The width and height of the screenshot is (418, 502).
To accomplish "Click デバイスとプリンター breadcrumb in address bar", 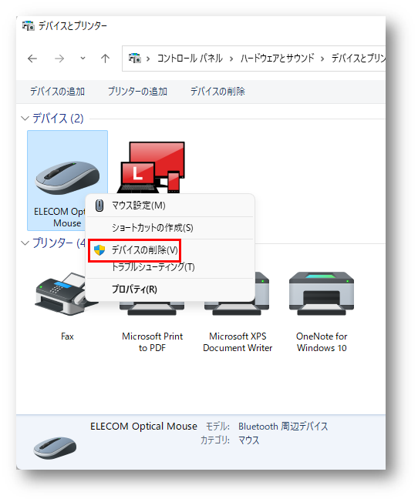I will pos(359,59).
